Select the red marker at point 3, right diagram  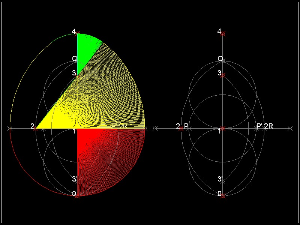coord(223,75)
